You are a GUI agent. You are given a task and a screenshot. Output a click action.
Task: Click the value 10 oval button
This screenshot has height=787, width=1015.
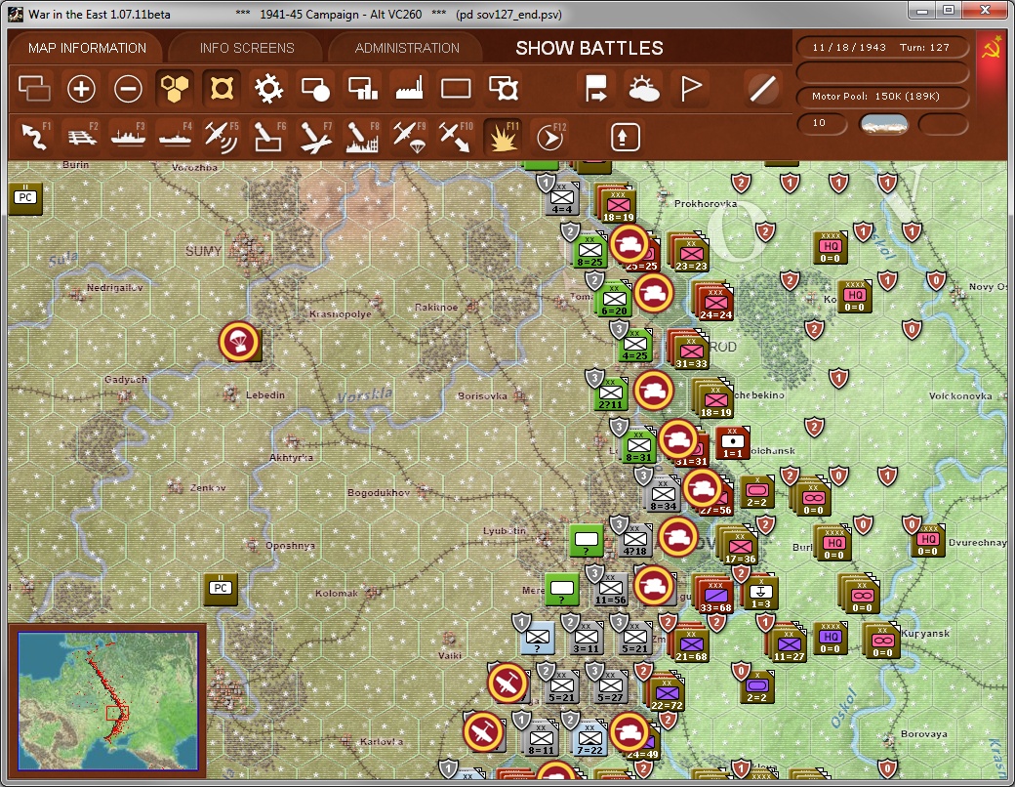coord(822,123)
